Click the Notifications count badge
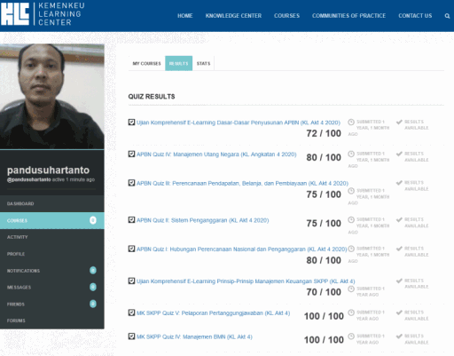 pos(93,270)
